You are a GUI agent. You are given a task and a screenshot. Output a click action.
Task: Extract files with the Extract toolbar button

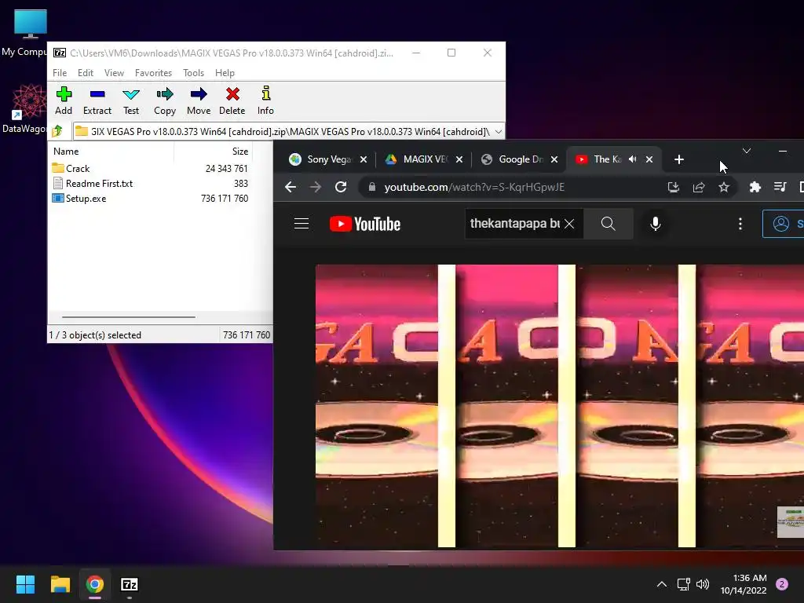click(x=97, y=101)
